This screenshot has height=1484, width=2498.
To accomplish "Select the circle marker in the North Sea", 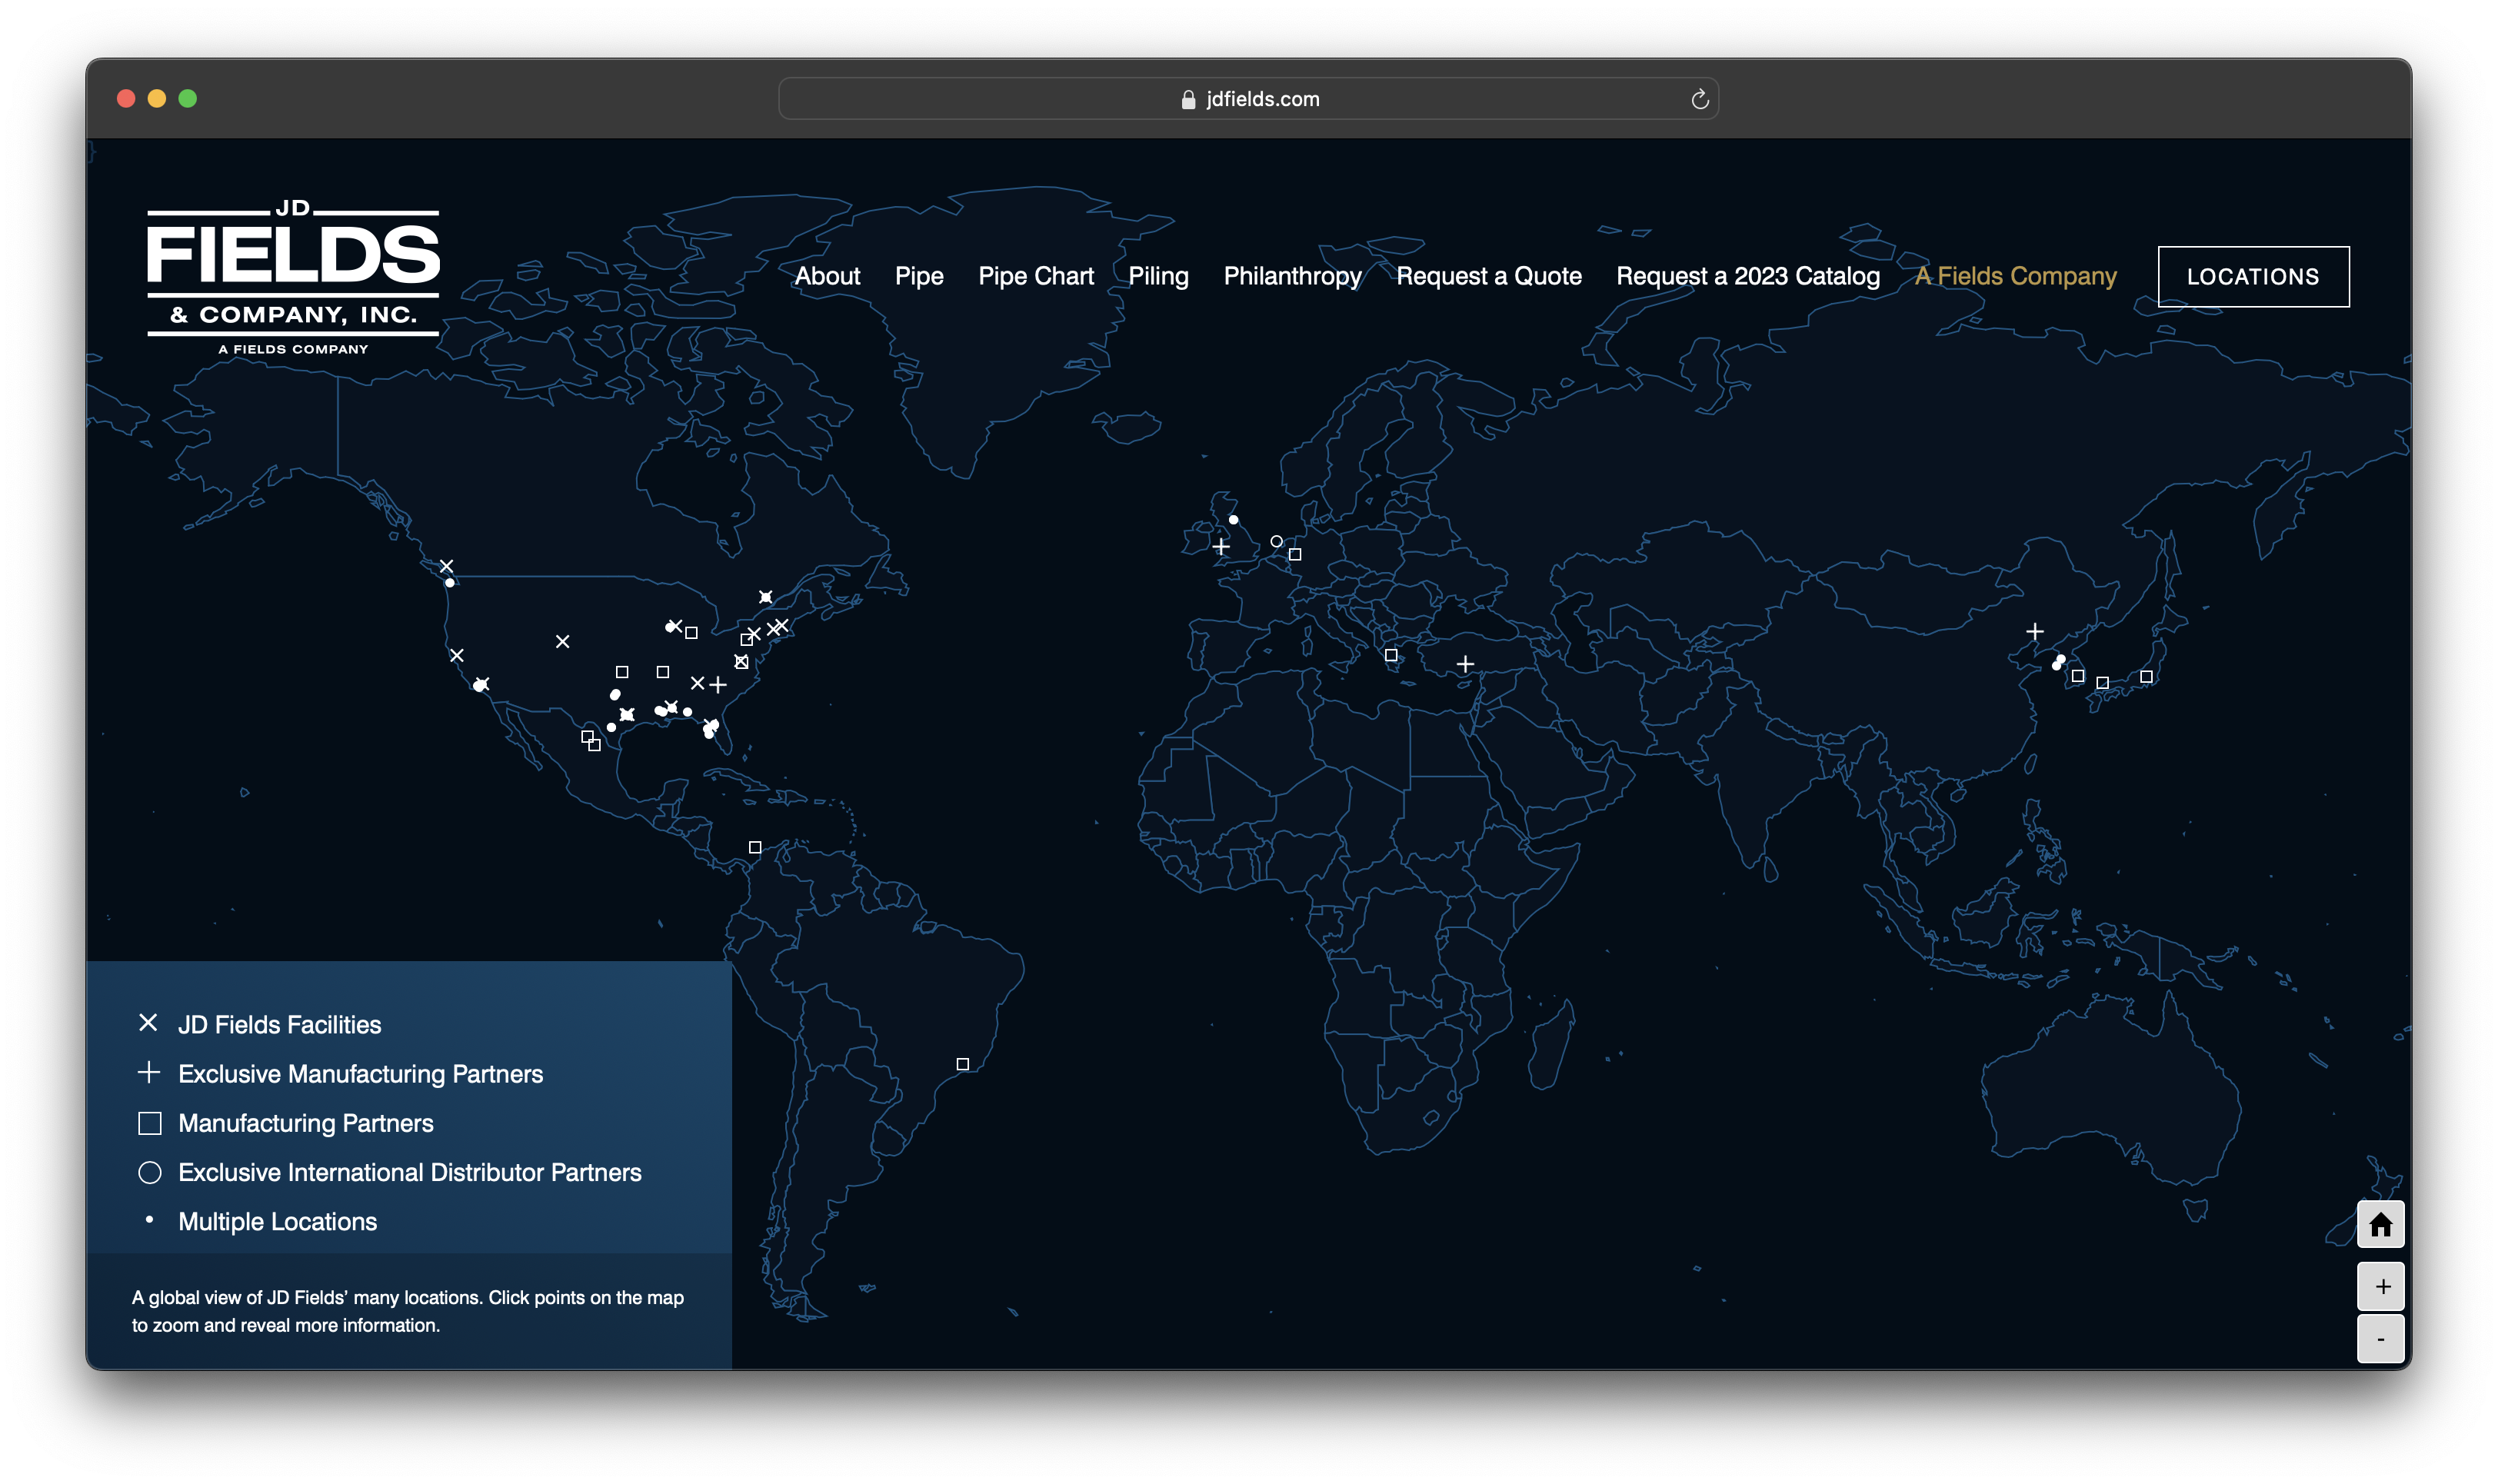I will (1276, 541).
